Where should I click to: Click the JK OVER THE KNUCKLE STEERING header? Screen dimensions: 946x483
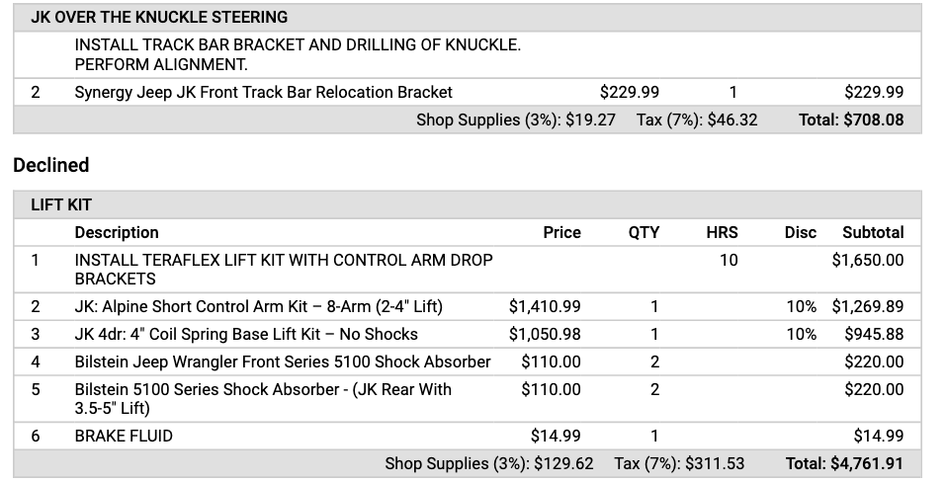point(159,17)
